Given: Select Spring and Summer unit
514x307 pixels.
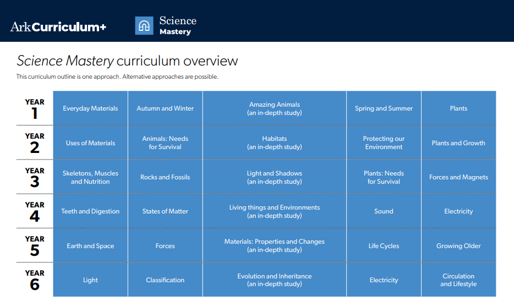Looking at the screenshot, I should (x=384, y=108).
